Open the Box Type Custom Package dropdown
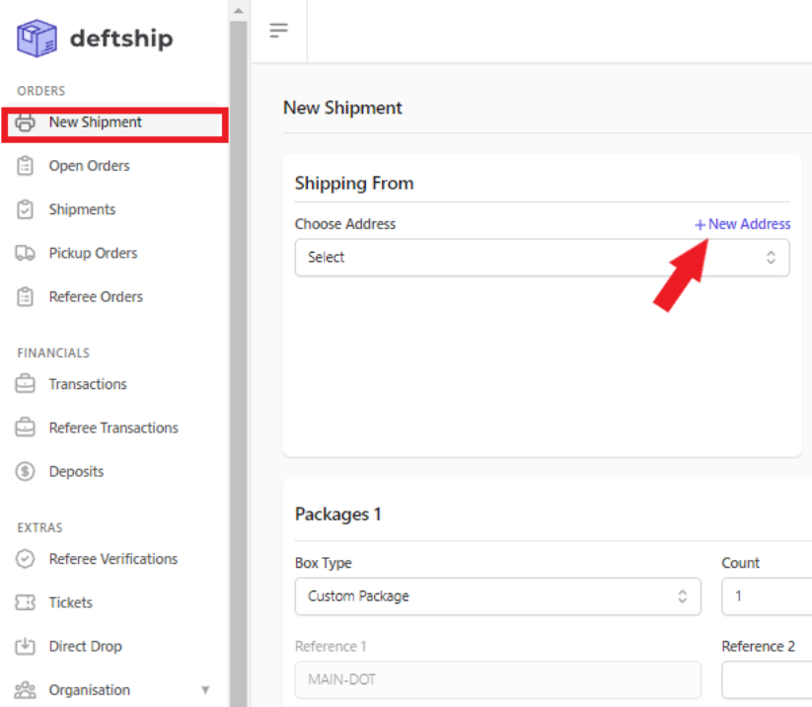This screenshot has height=707, width=812. pos(497,596)
